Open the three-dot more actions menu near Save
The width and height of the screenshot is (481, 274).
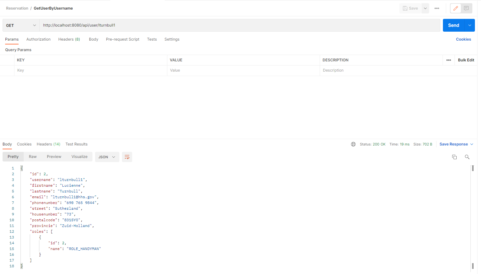click(437, 8)
